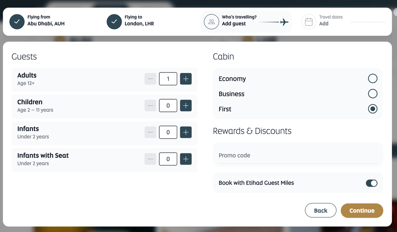397x232 pixels.
Task: Add a child using plus icon
Action: coord(186,105)
